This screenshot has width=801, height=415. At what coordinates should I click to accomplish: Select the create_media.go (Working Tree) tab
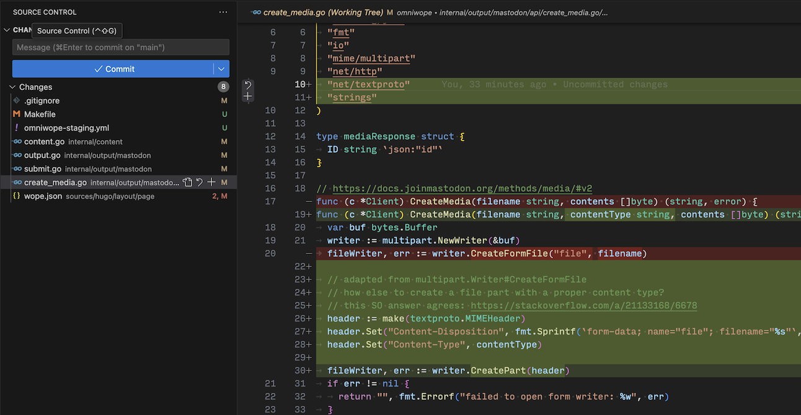pyautogui.click(x=322, y=12)
